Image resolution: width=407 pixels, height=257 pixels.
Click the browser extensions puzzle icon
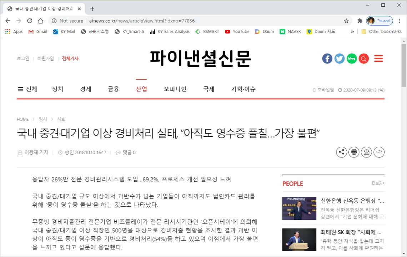[360, 21]
